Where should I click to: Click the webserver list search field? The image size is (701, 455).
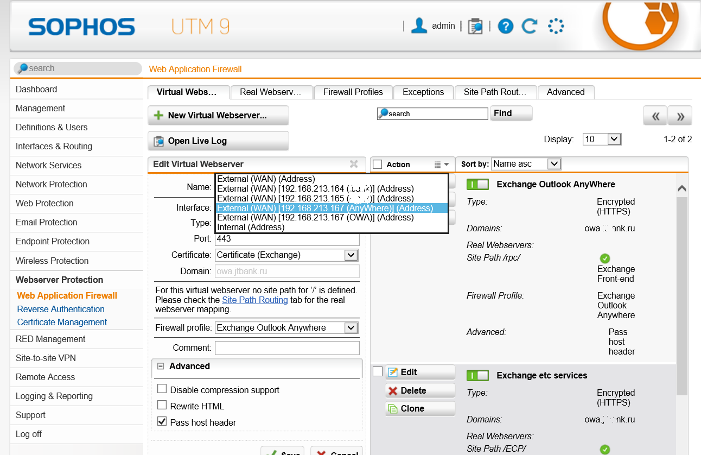432,113
